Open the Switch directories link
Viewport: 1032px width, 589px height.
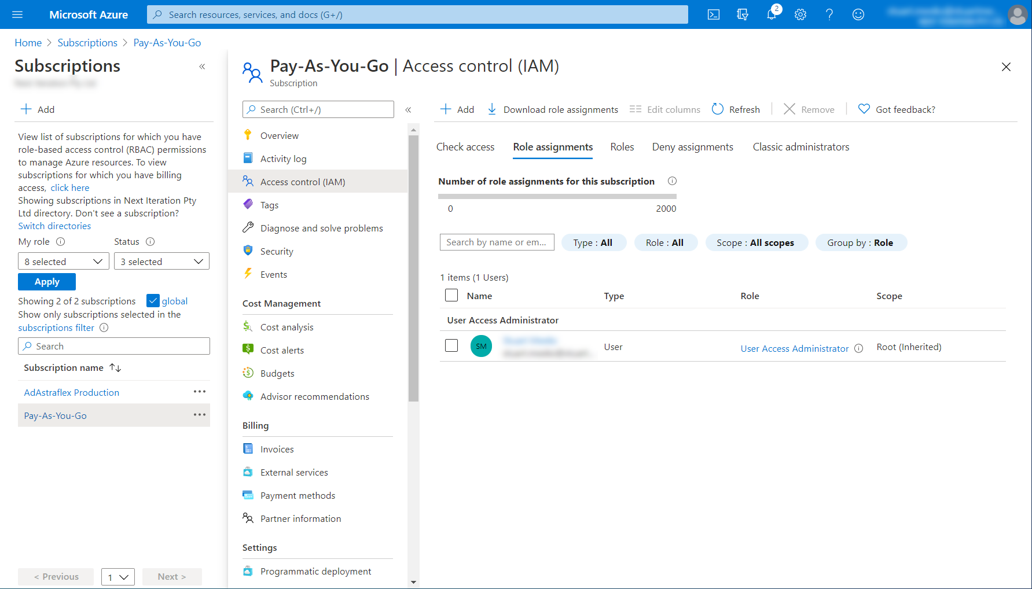(x=54, y=226)
